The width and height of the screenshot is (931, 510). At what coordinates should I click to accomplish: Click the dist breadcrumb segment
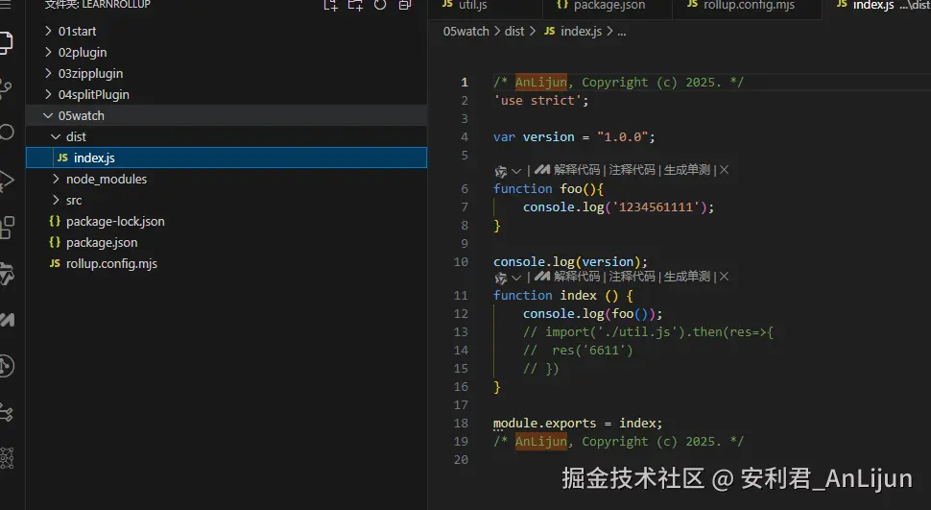pos(514,32)
